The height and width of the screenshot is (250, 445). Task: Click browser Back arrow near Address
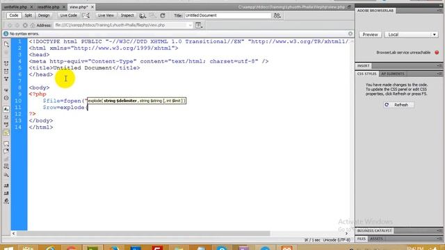[x=10, y=25]
